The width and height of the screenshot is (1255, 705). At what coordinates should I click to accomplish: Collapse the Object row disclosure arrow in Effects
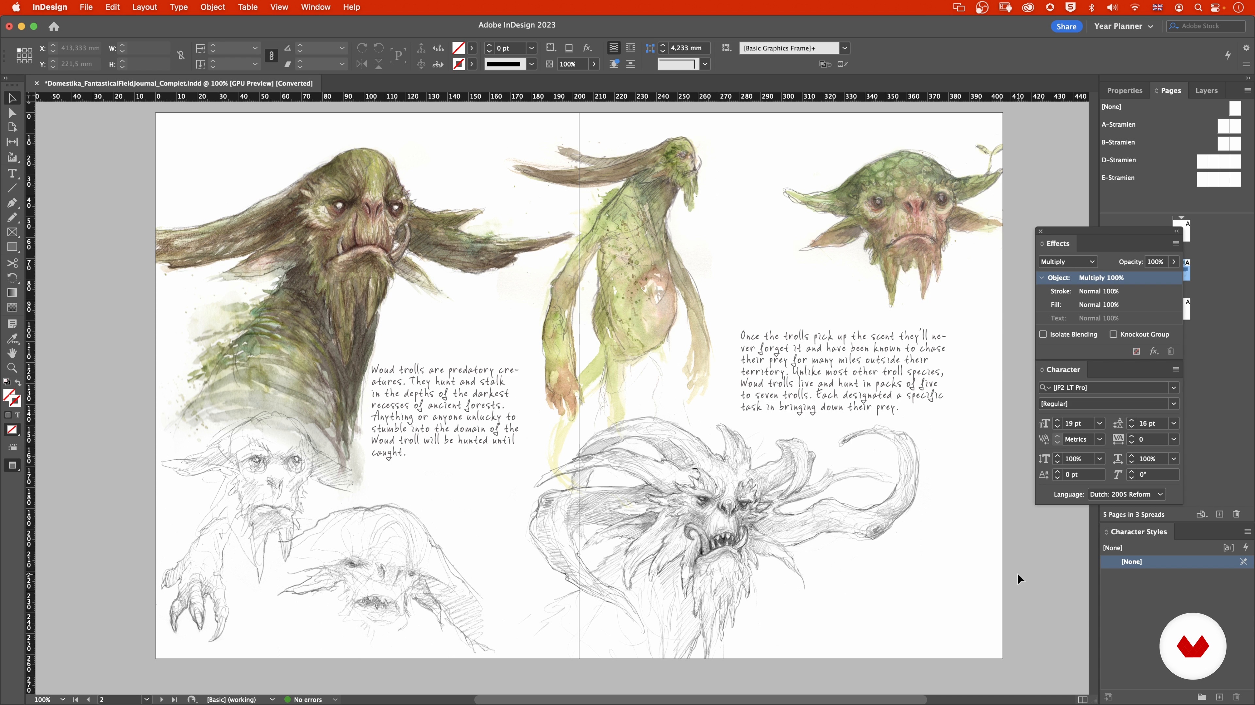[x=1042, y=278]
